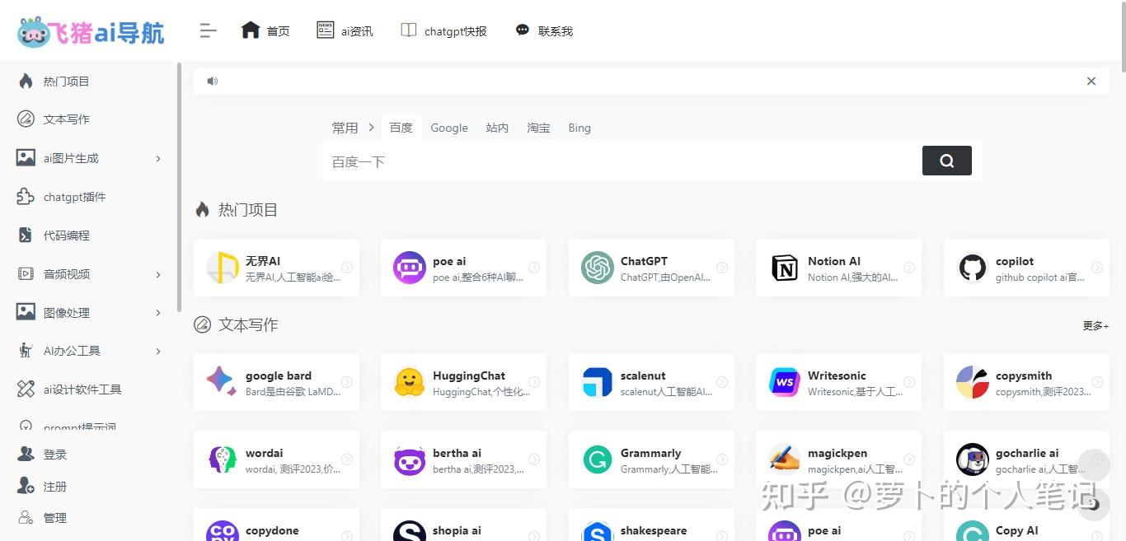1126x541 pixels.
Task: Click the arrow on the ChatGPT card
Action: pyautogui.click(x=722, y=268)
